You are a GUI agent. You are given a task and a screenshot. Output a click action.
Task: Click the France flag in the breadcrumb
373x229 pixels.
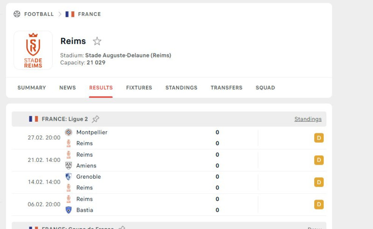pyautogui.click(x=70, y=14)
